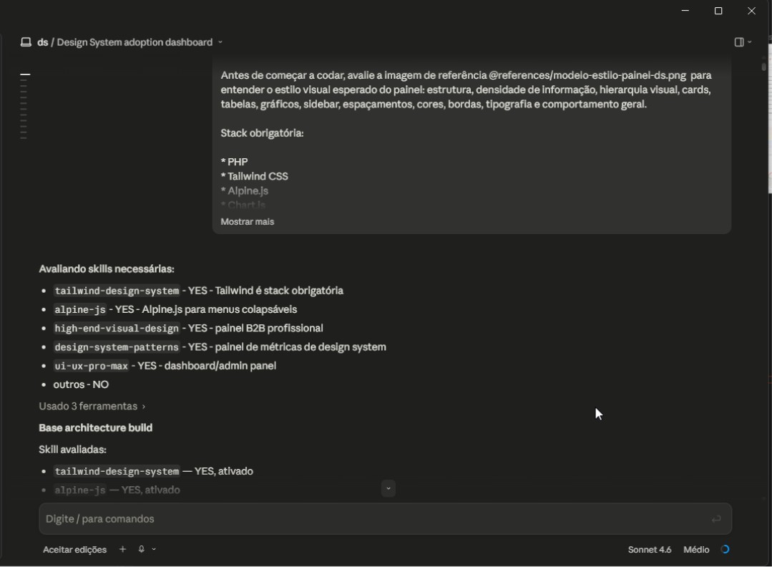Minimize the application window

click(x=685, y=11)
